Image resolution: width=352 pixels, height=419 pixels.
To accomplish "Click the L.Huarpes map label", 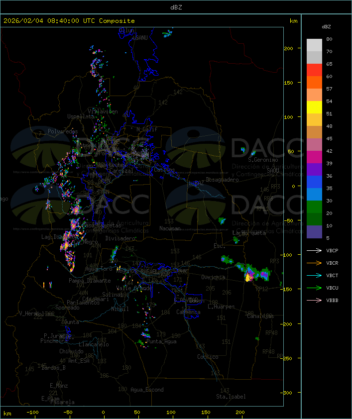I will (x=221, y=307).
